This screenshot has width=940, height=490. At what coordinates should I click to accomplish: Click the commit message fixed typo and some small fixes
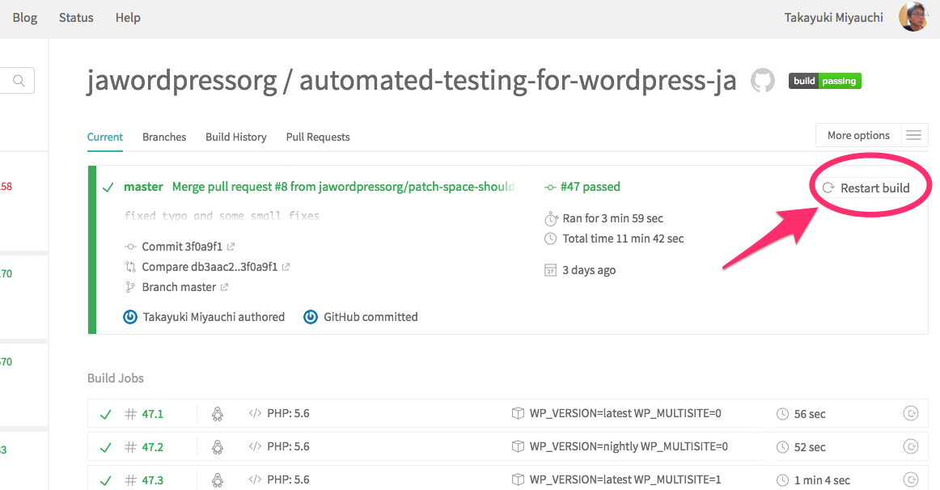click(x=222, y=216)
